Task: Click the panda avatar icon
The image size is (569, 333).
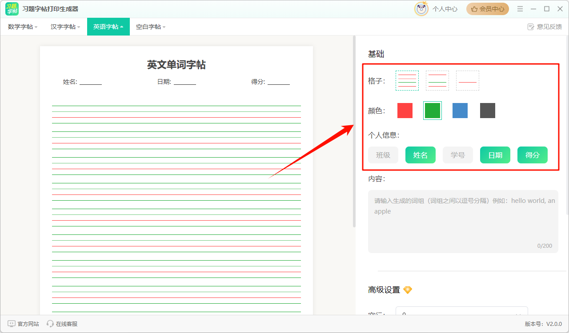Action: 421,9
